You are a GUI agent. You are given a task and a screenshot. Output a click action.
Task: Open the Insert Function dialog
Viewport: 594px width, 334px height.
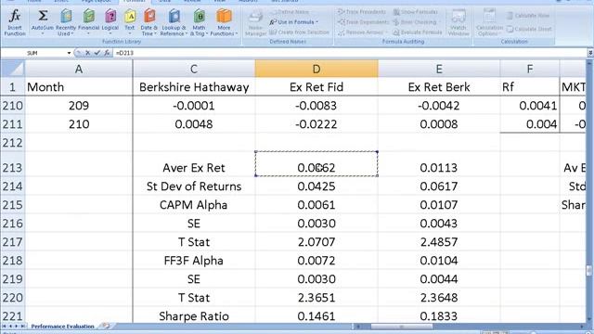(x=15, y=22)
